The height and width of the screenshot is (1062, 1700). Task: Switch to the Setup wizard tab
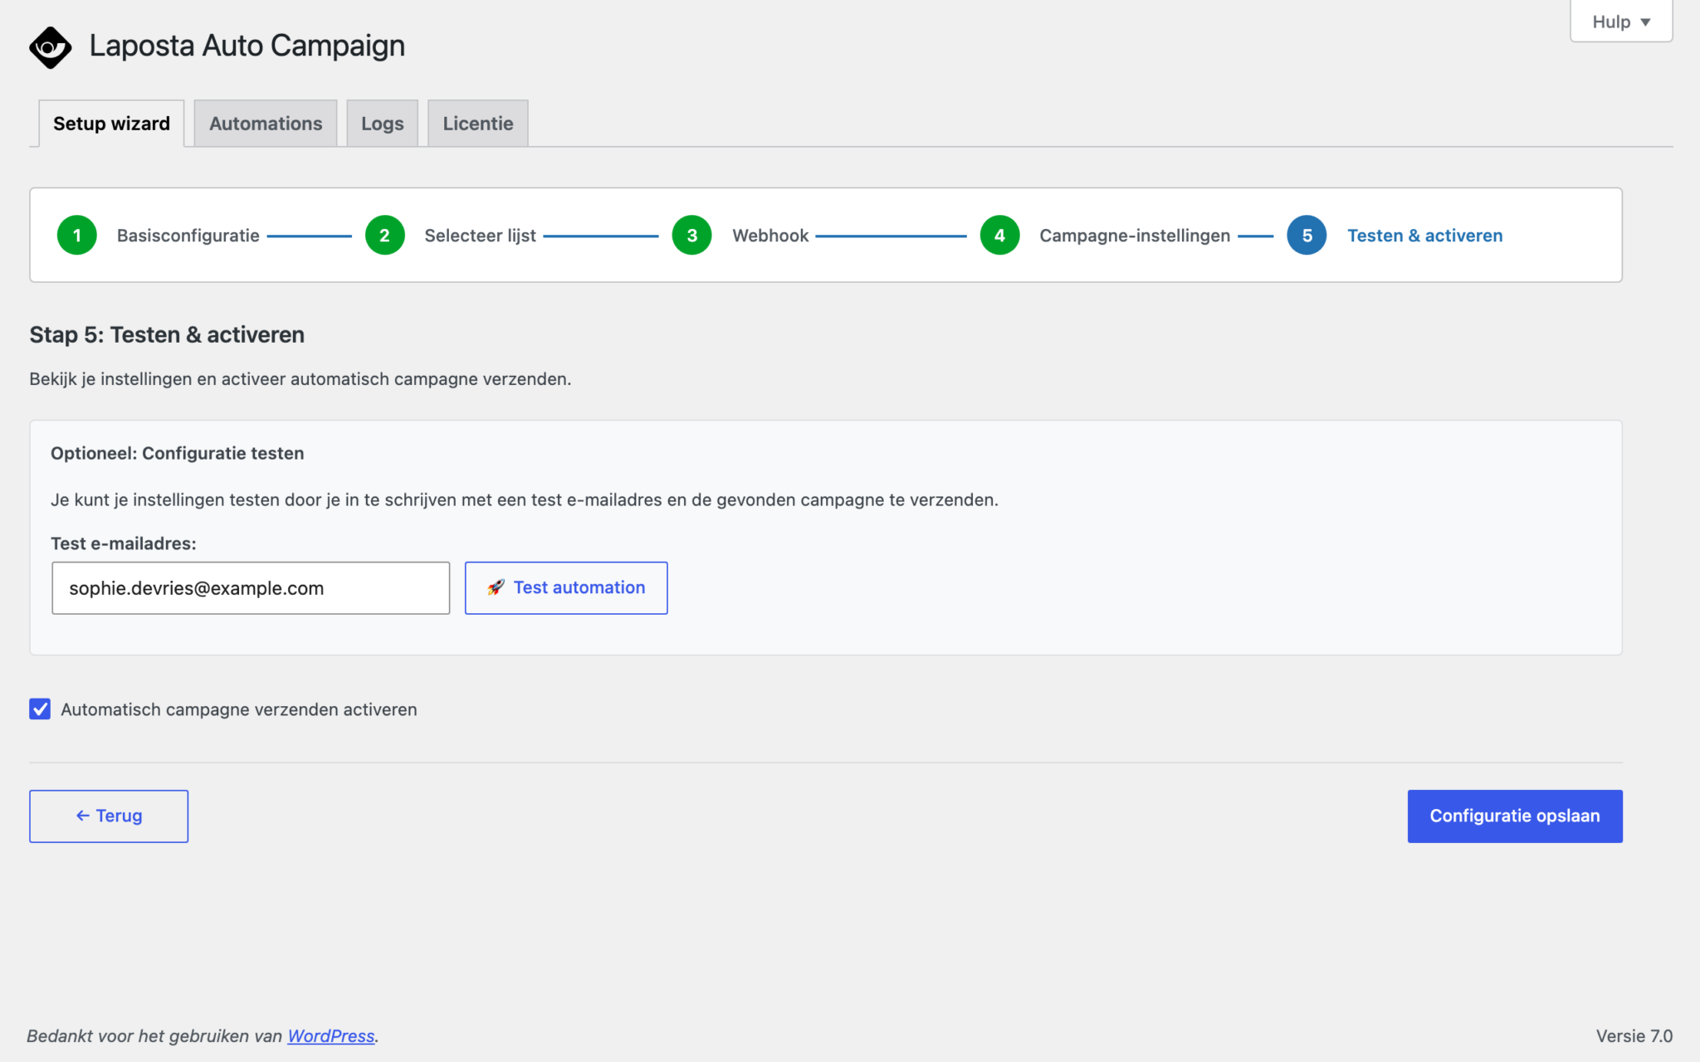click(x=111, y=124)
